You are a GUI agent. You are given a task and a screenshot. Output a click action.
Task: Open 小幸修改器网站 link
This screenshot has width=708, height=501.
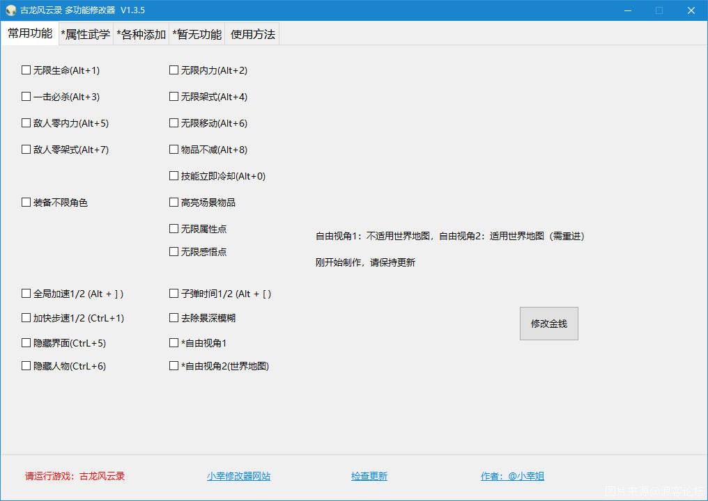238,477
